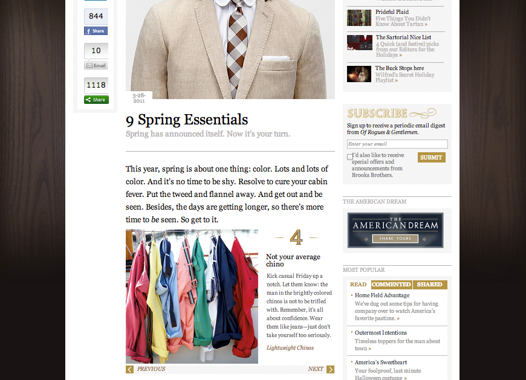Focus the Enter your email field
Viewport: 526px width, 380px height.
[x=397, y=144]
